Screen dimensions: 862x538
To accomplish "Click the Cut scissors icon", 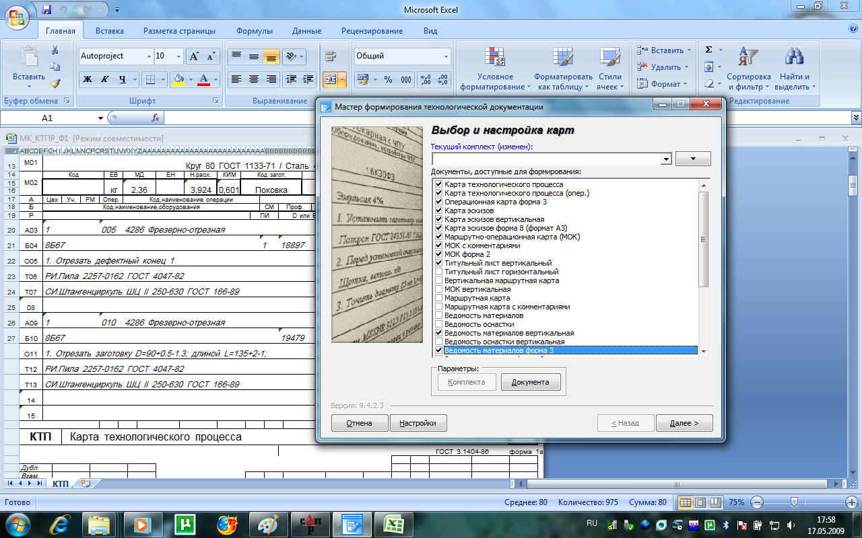I will pos(55,50).
